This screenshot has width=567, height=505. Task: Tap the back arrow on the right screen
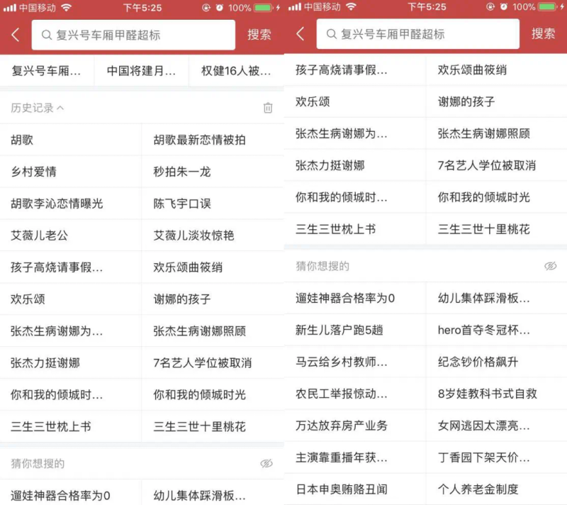coord(298,35)
